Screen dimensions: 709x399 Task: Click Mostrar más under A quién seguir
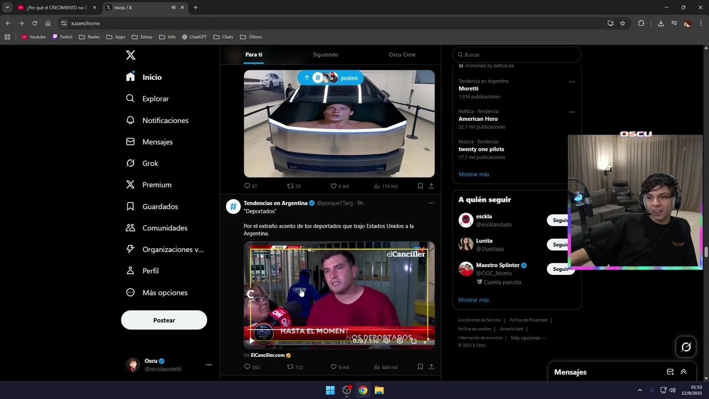tap(474, 300)
